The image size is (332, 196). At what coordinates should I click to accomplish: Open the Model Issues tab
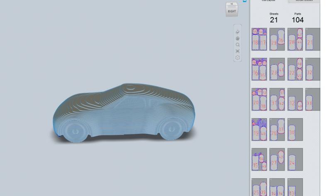(304, 1)
